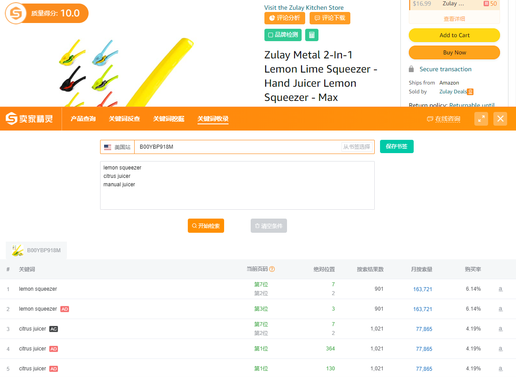
Task: Close the 卖家精灵 panel with X icon
Action: (x=500, y=119)
